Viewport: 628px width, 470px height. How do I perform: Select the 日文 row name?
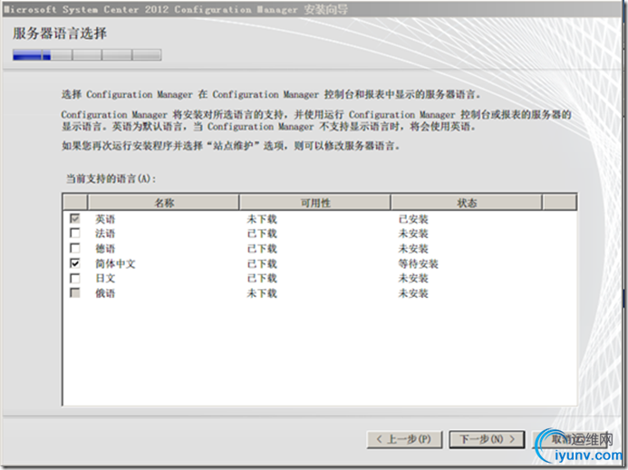click(x=105, y=278)
